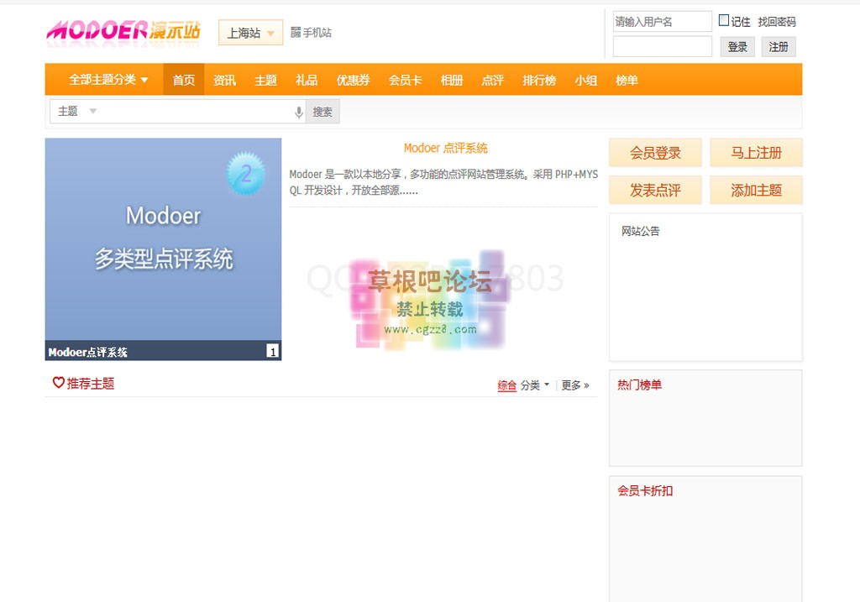Click the 发表点评 button

coord(655,190)
